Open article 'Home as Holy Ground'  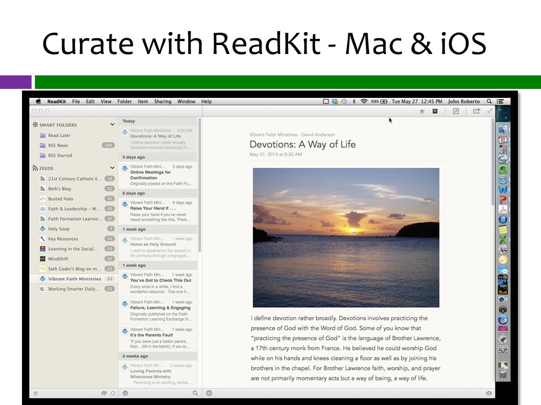click(x=158, y=247)
